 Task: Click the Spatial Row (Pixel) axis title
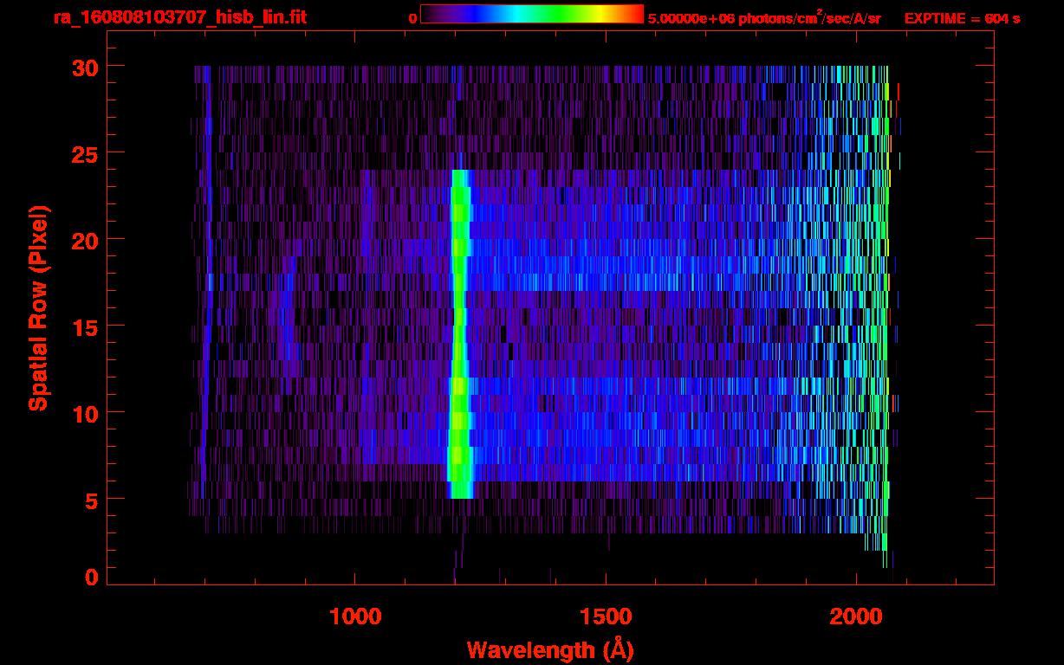tap(39, 307)
